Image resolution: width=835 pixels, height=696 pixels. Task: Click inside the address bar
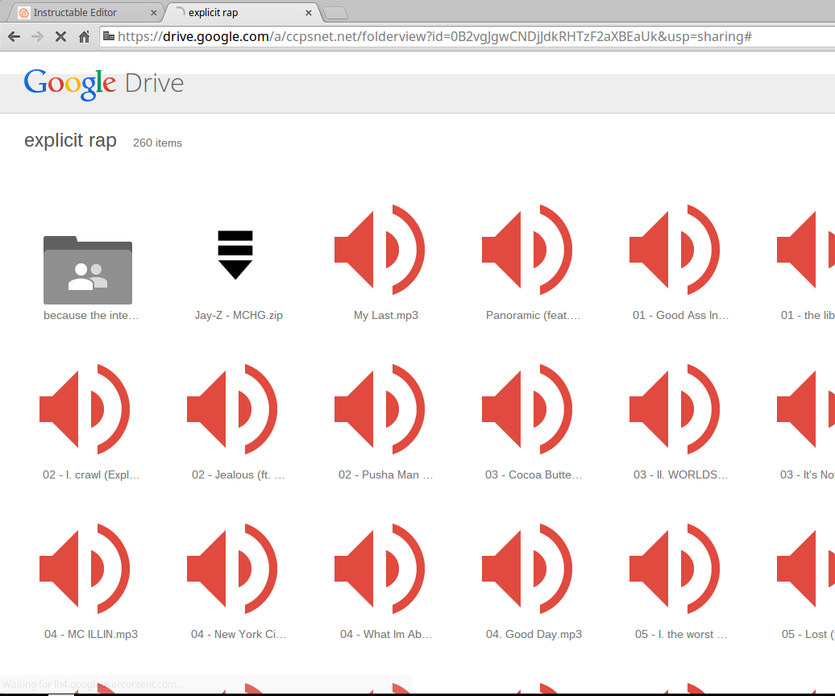click(403, 36)
